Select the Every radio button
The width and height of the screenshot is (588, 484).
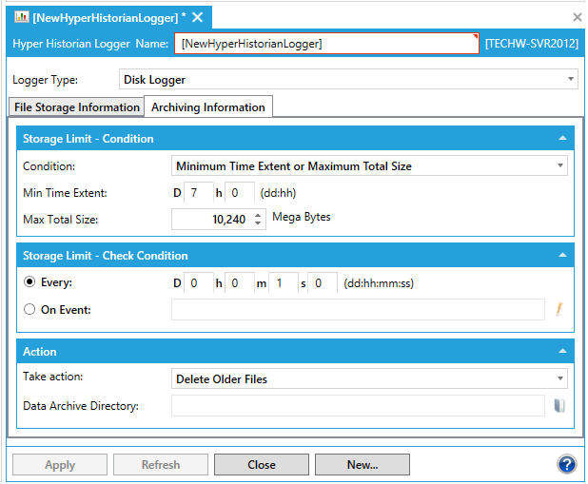(x=29, y=282)
